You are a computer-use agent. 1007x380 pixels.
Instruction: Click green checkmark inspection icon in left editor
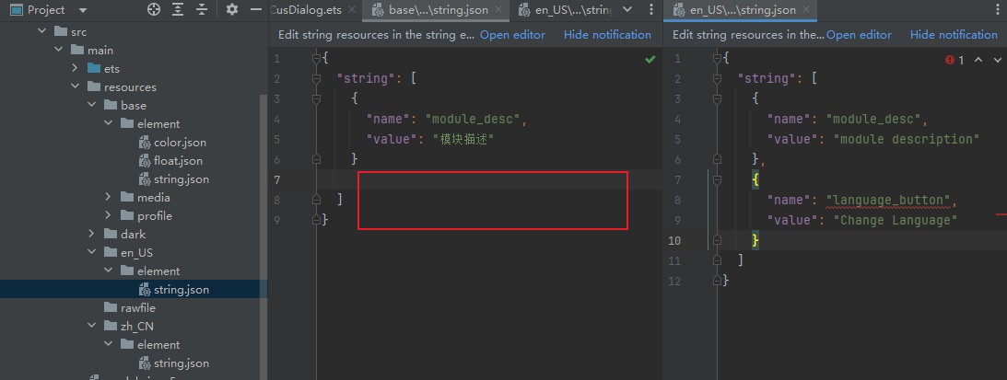point(650,59)
